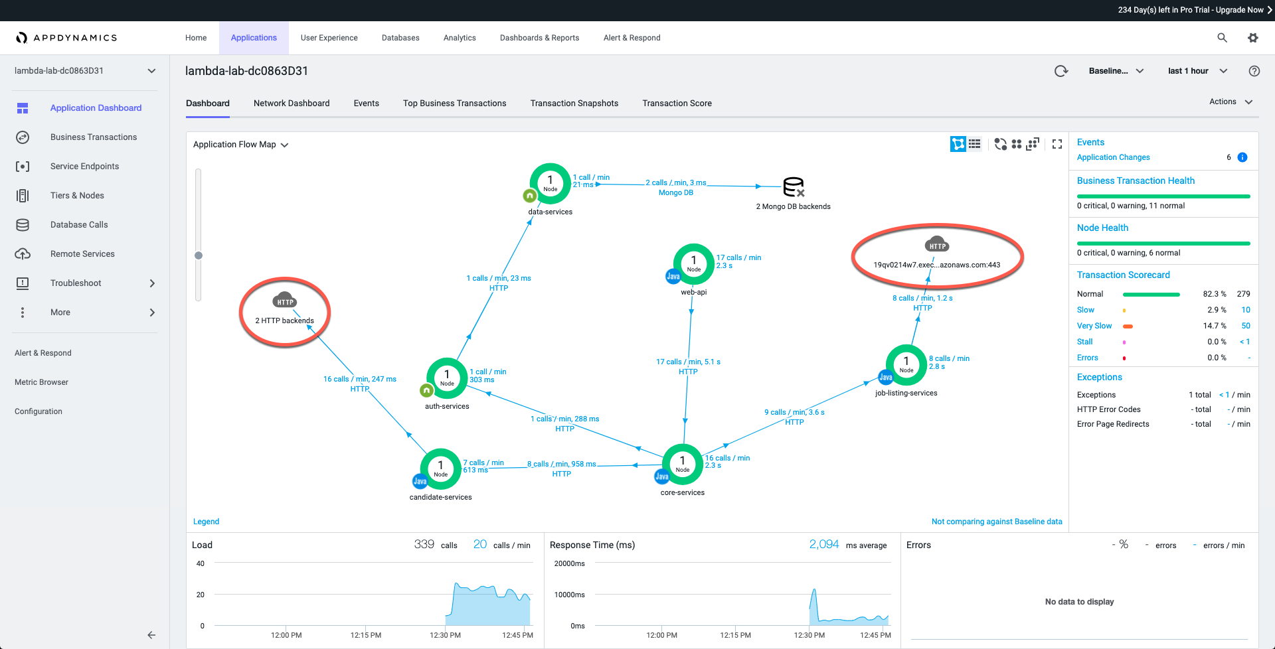Click the help question mark icon
1275x649 pixels.
1254,71
